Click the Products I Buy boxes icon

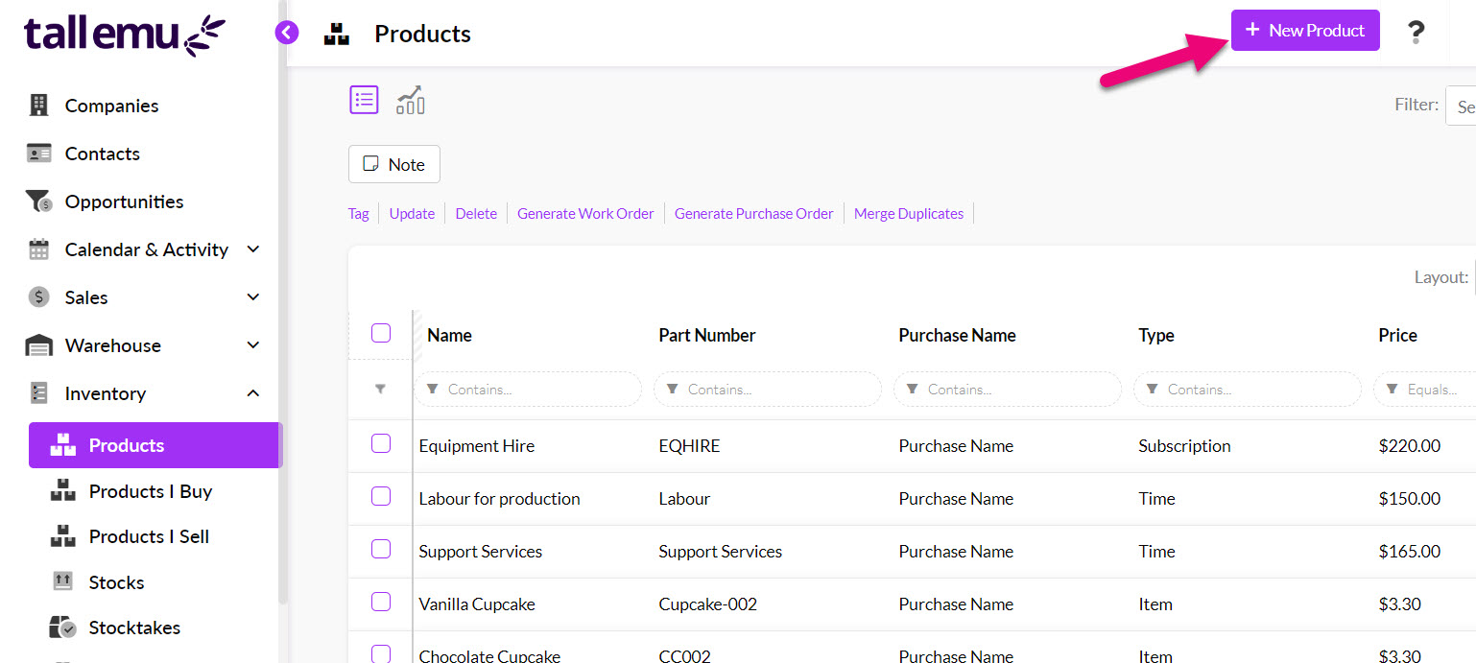(x=62, y=491)
